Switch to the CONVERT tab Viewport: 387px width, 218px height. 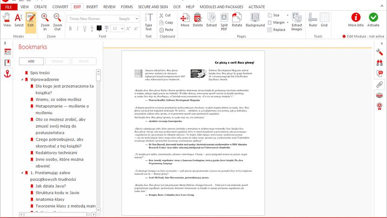tap(60, 7)
